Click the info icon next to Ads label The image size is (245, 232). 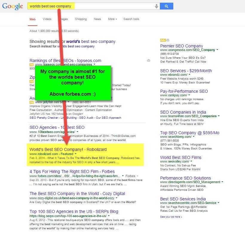pos(168,40)
